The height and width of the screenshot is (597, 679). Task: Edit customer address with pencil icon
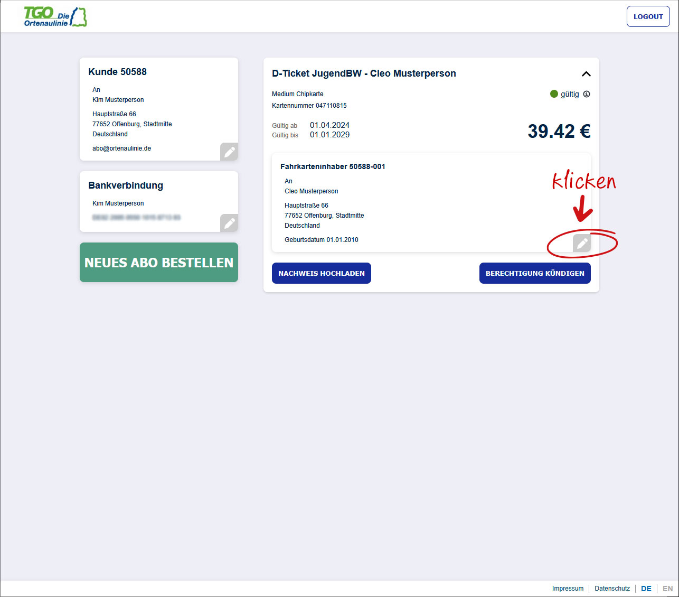[229, 152]
